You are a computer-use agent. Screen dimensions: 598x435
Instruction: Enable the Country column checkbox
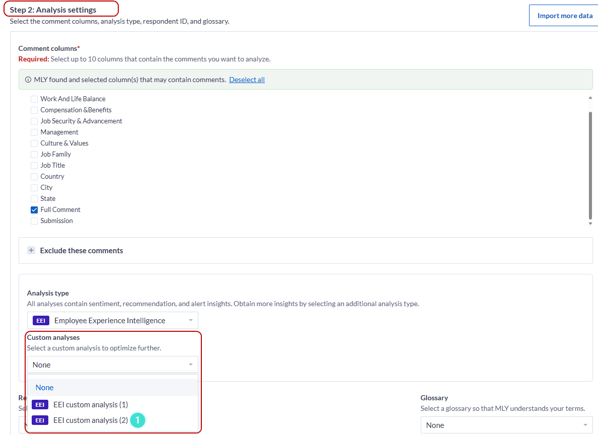(34, 177)
